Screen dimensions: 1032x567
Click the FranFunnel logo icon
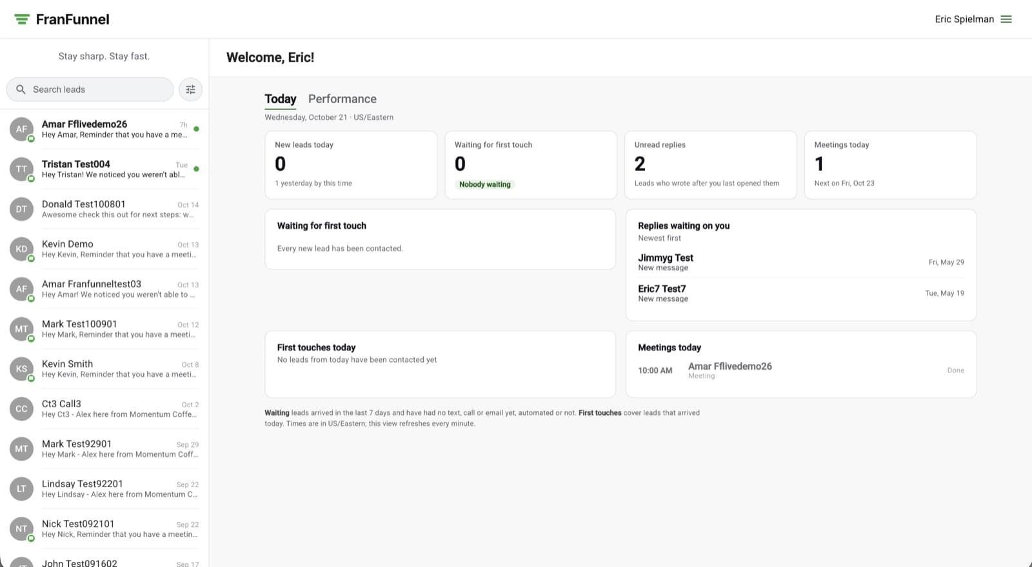22,19
